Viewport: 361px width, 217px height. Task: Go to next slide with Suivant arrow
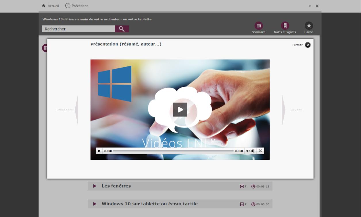(x=284, y=110)
